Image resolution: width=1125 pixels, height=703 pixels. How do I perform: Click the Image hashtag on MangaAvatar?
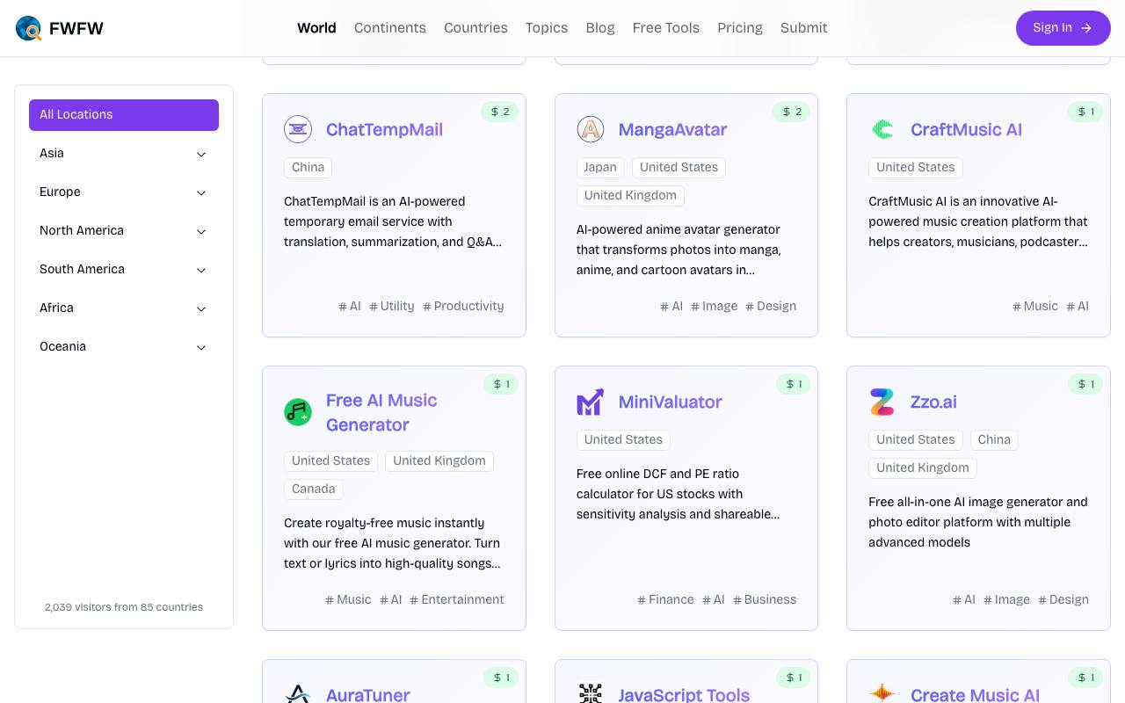point(715,307)
